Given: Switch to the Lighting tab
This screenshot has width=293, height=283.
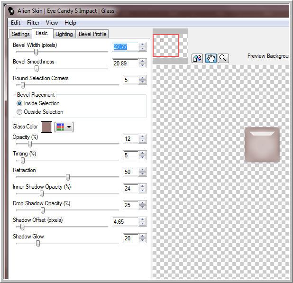Looking at the screenshot, I should [x=64, y=34].
